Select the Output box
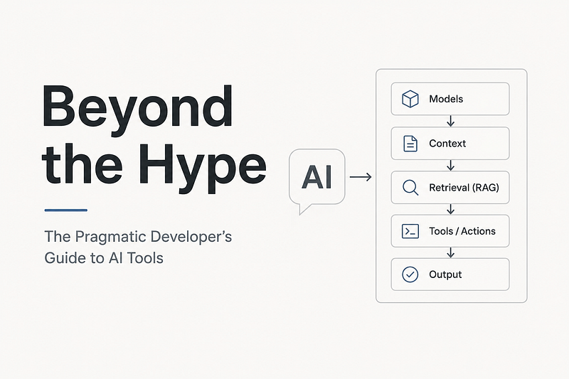This screenshot has height=379, width=569. point(450,274)
